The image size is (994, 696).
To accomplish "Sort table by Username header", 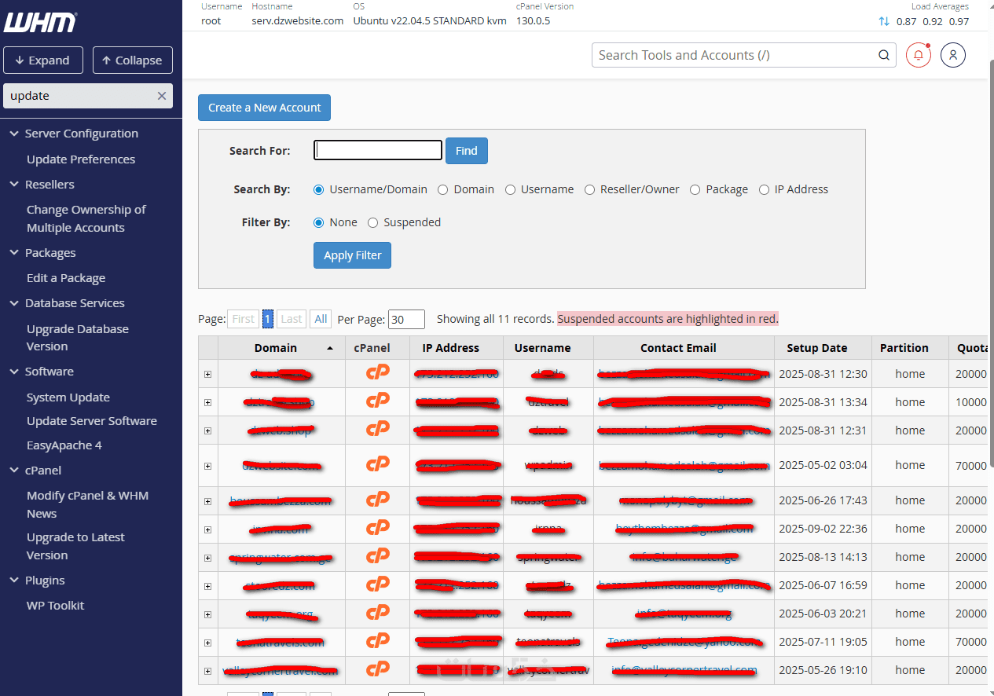I will [542, 348].
